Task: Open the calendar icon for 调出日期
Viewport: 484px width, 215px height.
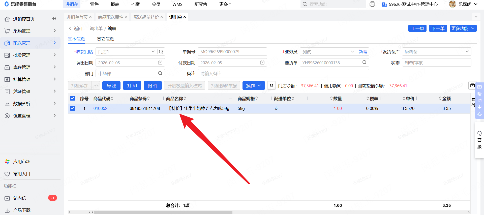Action: coord(160,63)
